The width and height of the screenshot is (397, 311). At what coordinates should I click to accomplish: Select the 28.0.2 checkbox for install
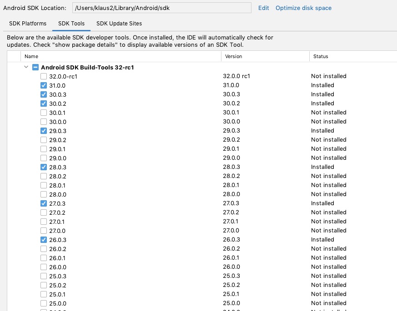[44, 176]
